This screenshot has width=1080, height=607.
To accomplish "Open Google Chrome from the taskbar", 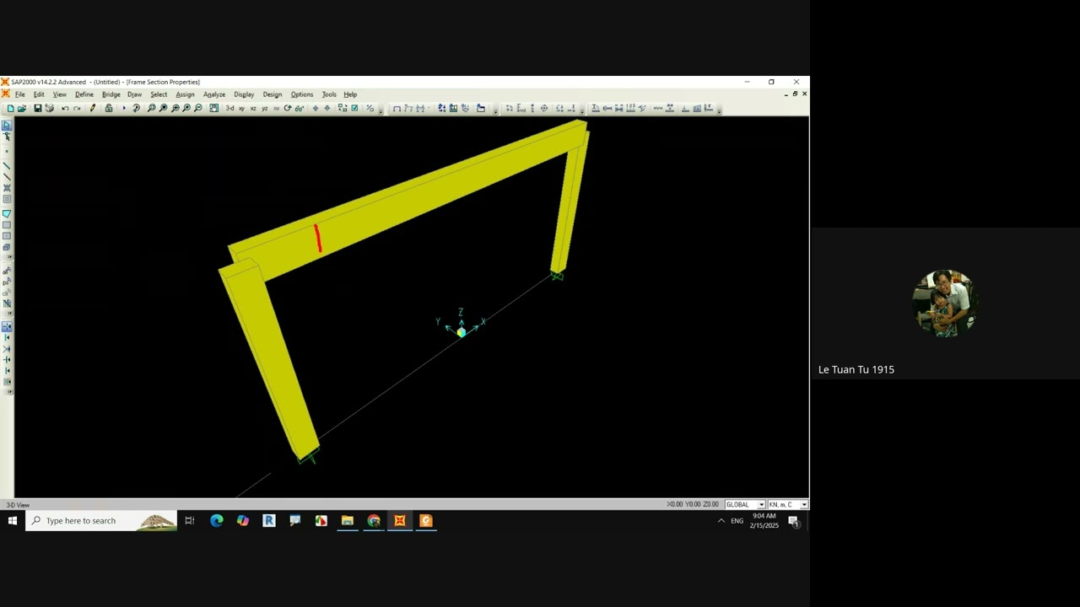I will [x=374, y=521].
